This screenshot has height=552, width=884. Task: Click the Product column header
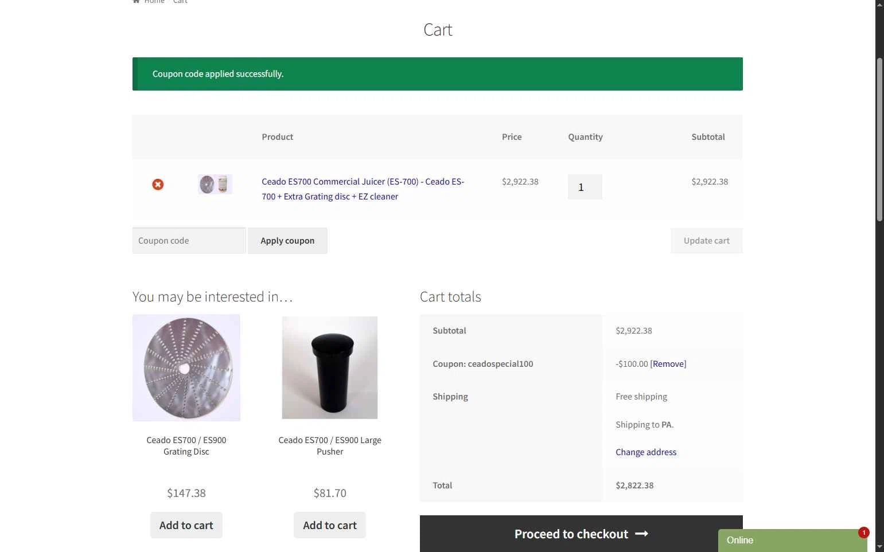[x=278, y=137]
